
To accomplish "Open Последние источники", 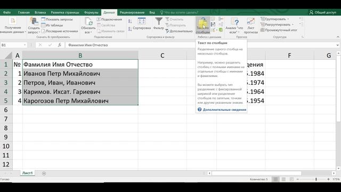I will [60, 31].
